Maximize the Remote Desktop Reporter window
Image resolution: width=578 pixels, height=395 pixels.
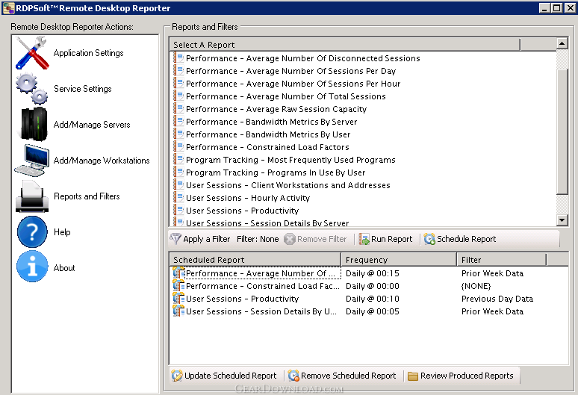tap(557, 7)
